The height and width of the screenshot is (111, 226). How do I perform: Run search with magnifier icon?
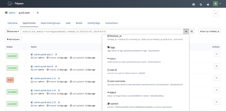tap(192, 31)
